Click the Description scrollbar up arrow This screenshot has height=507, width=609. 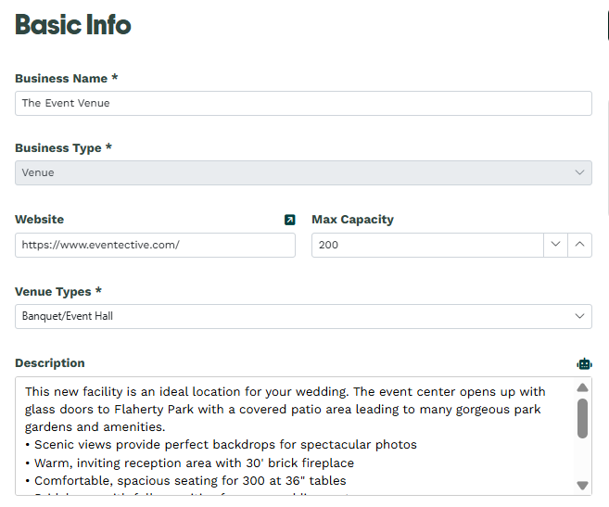tap(582, 387)
